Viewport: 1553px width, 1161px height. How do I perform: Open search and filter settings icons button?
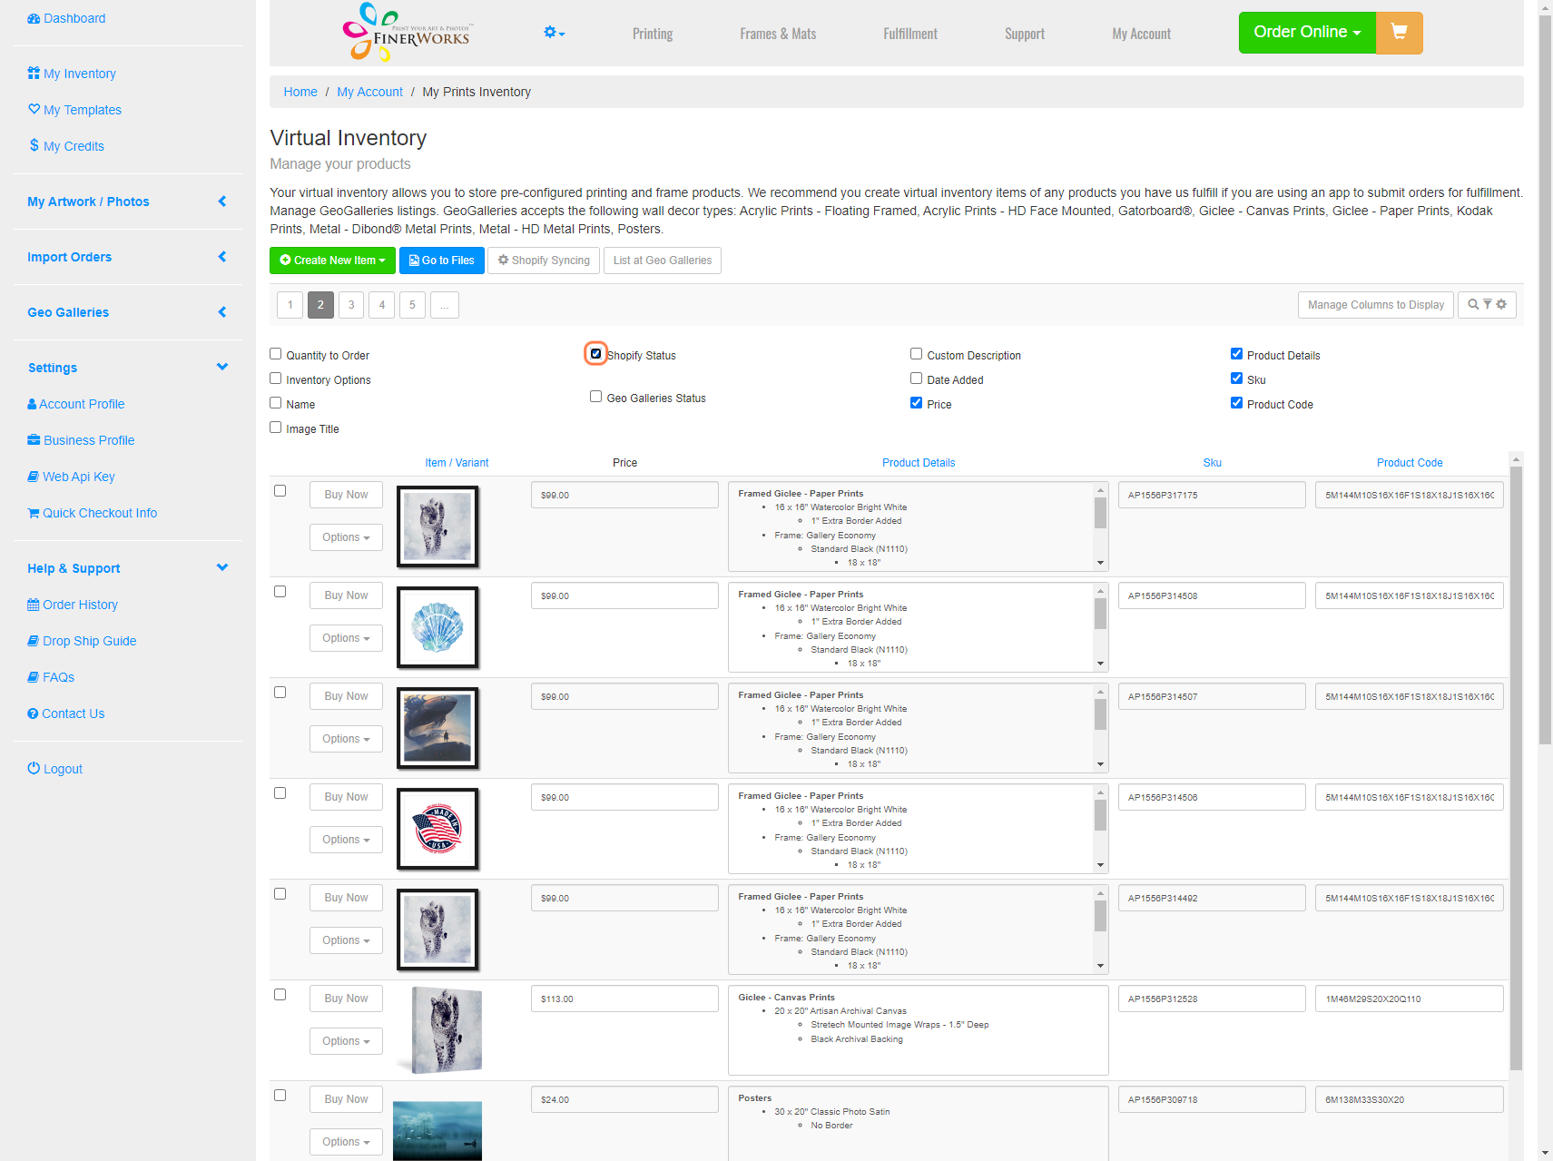1487,305
